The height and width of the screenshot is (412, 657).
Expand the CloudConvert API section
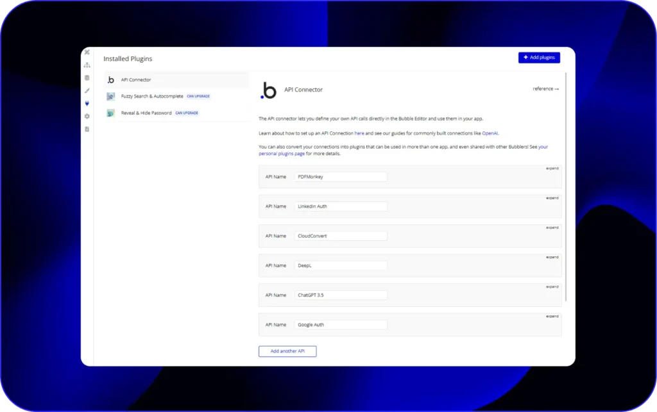552,227
